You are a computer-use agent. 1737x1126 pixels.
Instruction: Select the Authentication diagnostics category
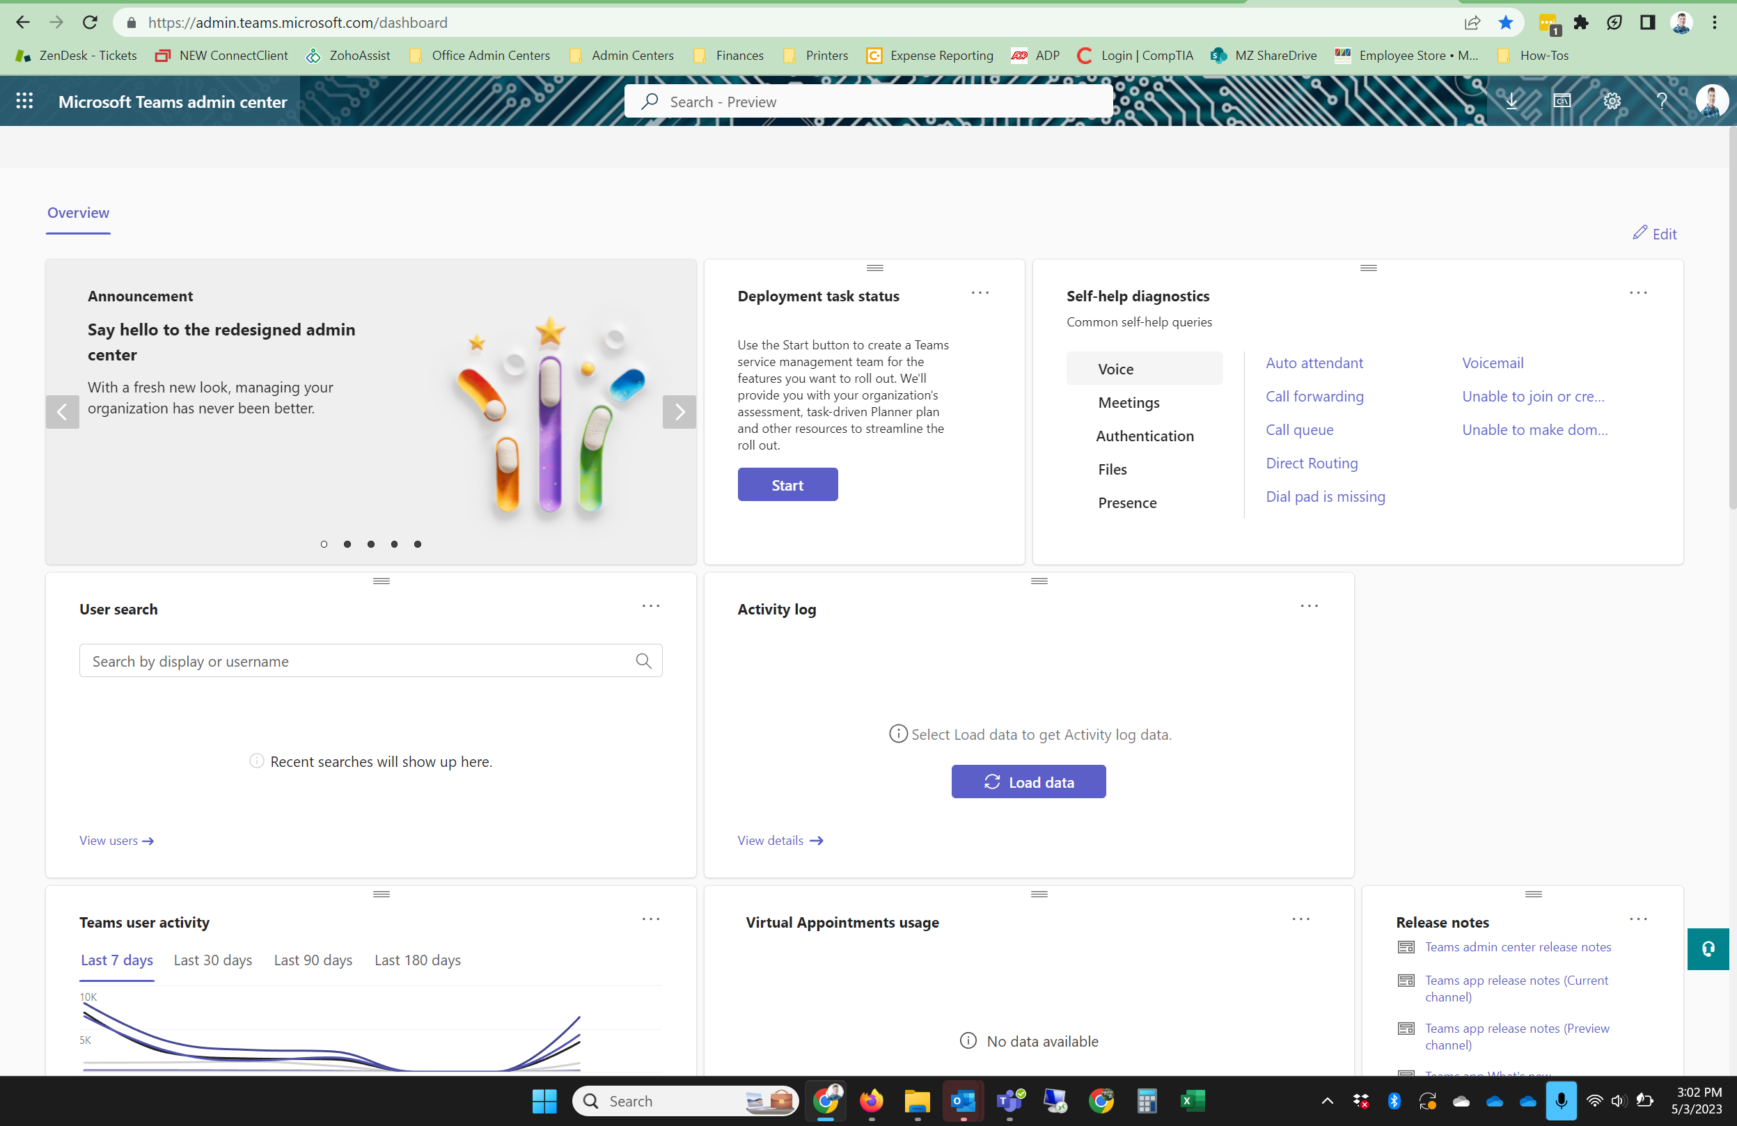(x=1145, y=436)
